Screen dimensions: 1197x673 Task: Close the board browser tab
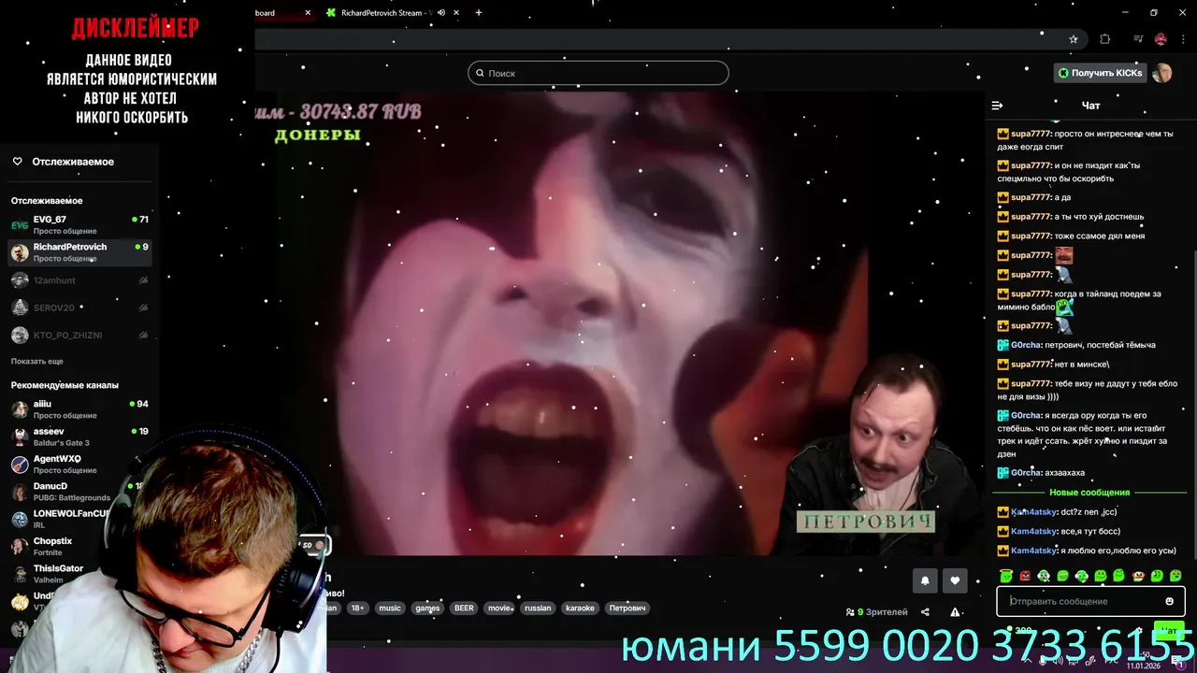(x=308, y=13)
